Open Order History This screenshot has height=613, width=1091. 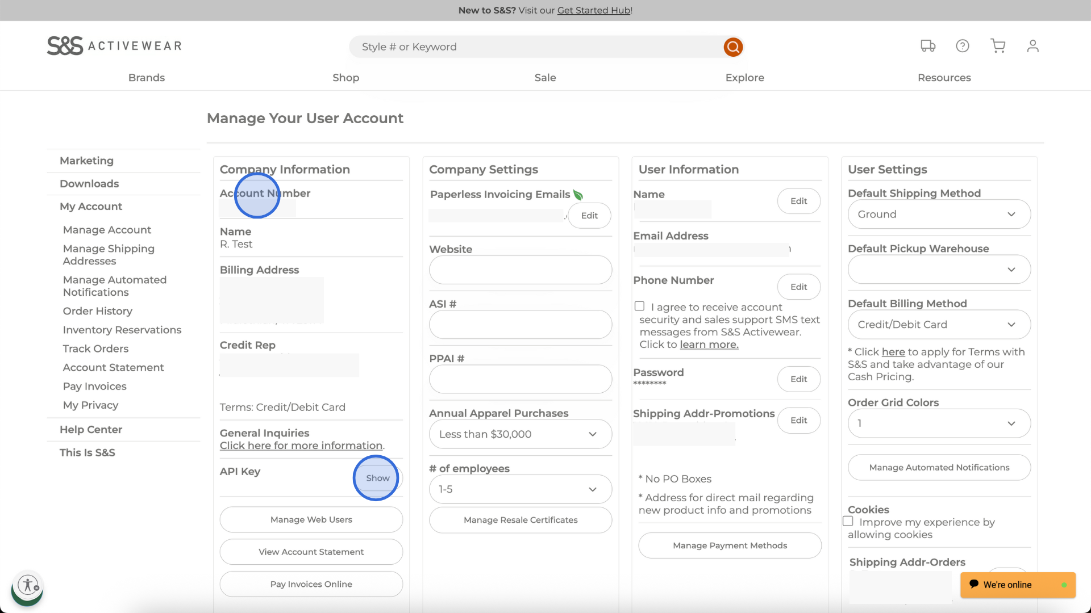97,311
